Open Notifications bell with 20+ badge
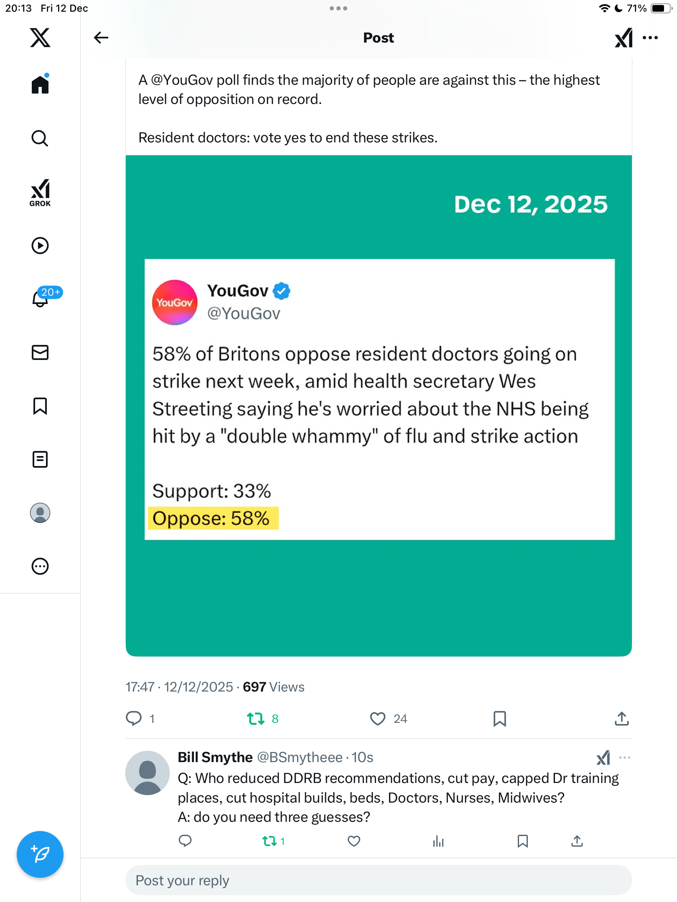 pos(41,298)
